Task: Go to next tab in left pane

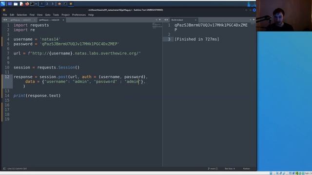Action: [6, 20]
